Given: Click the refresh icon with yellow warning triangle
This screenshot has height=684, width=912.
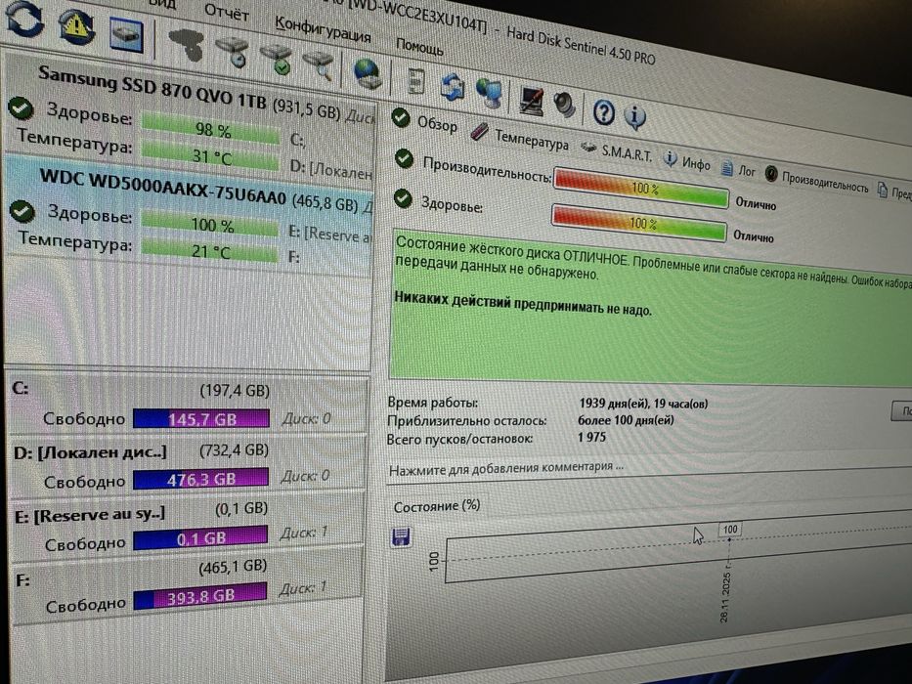Looking at the screenshot, I should click(x=76, y=25).
